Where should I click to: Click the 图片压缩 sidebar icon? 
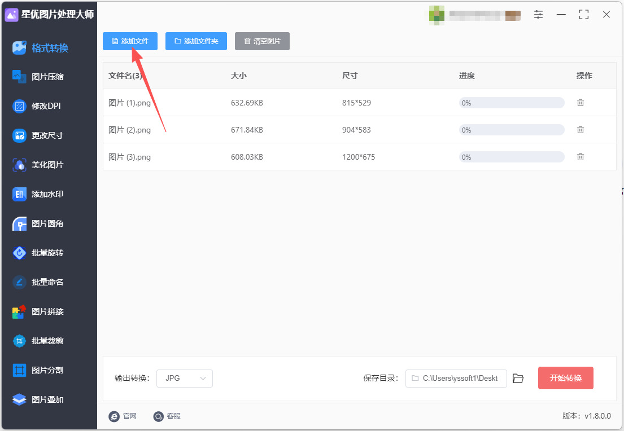click(19, 76)
